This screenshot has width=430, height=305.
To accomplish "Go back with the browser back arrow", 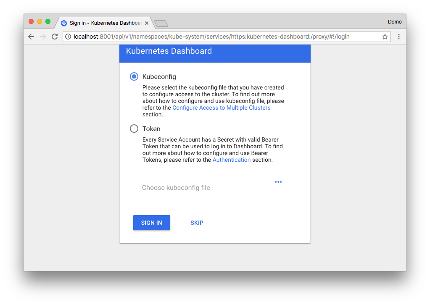I will pos(31,37).
